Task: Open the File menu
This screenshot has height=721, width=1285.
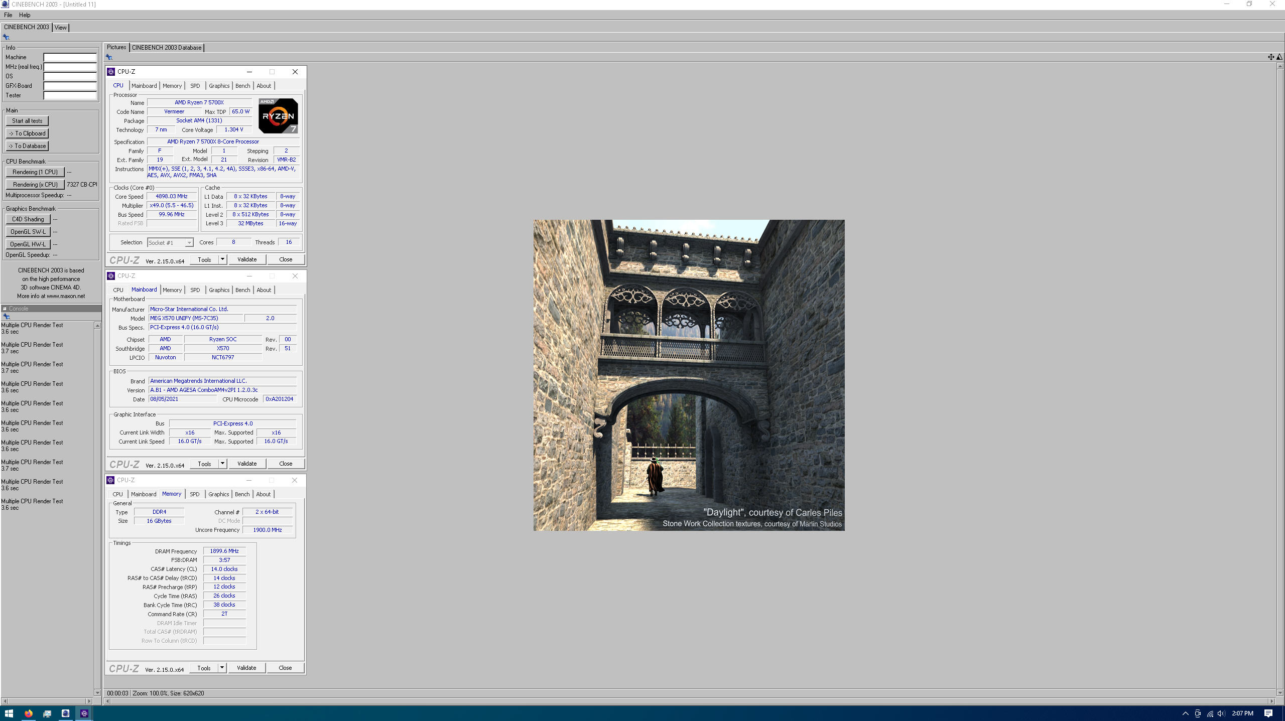Action: 8,15
